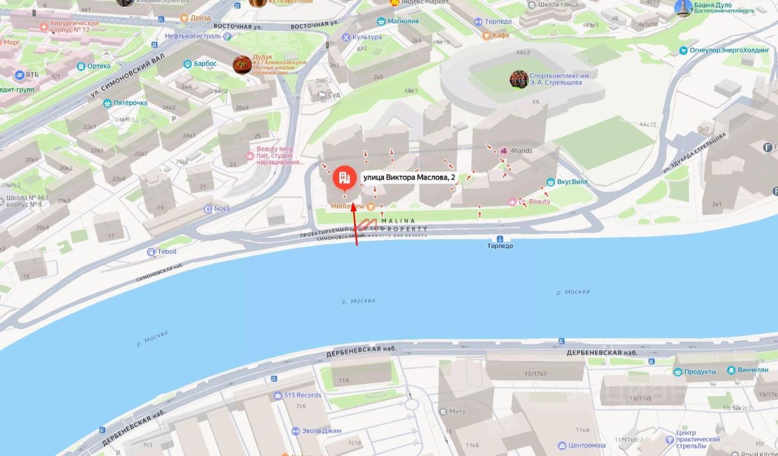Open the ВкусВилл shop marker
The width and height of the screenshot is (778, 456).
[x=551, y=182]
